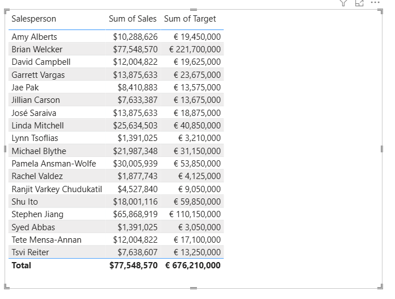Click the filter icon above the visual
Viewport: 395px width, 299px height.
coord(343,3)
